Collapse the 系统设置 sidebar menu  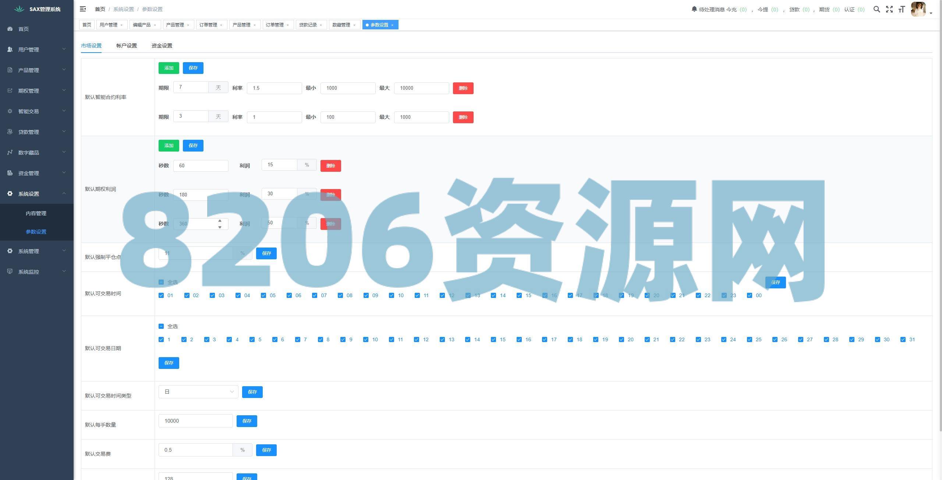coord(36,193)
